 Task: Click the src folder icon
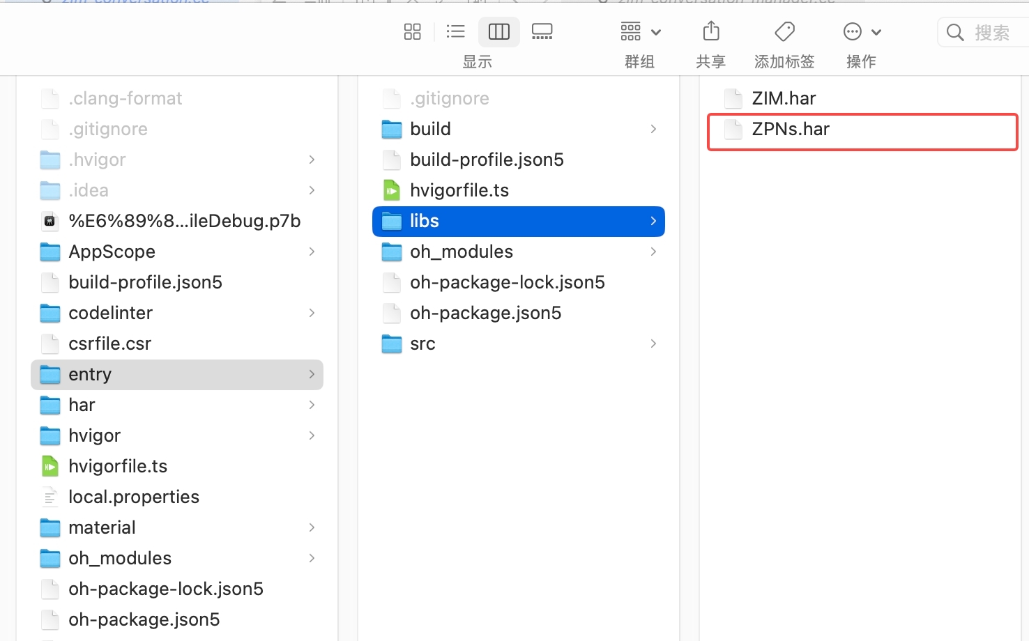392,343
